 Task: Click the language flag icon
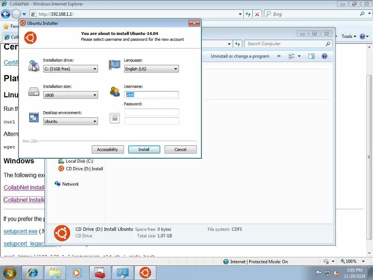point(114,65)
